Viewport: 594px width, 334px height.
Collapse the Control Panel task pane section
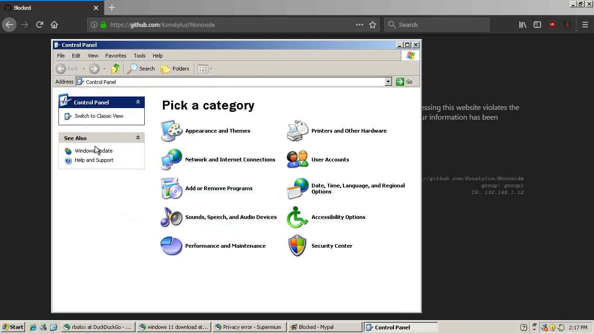pyautogui.click(x=138, y=102)
